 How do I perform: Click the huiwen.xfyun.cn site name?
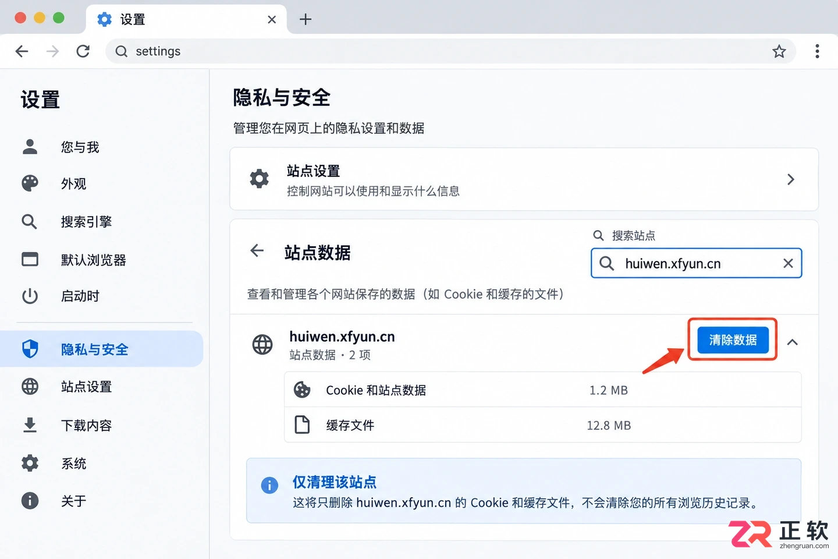pyautogui.click(x=342, y=337)
